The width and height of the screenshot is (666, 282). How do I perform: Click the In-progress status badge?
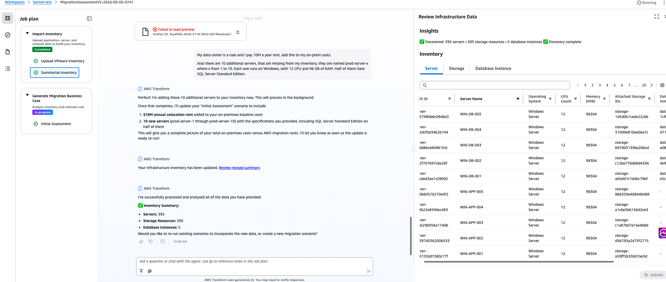[43, 112]
